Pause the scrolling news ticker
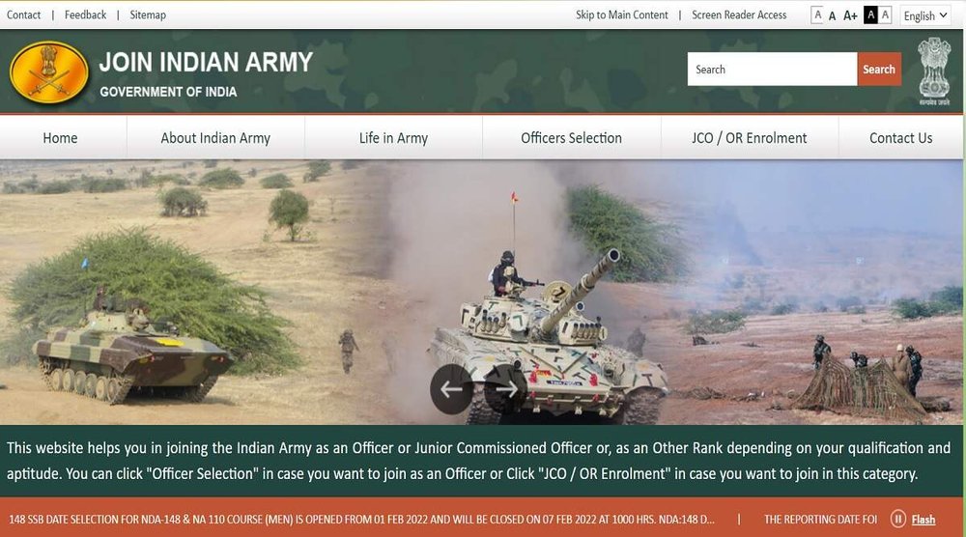 tap(897, 520)
